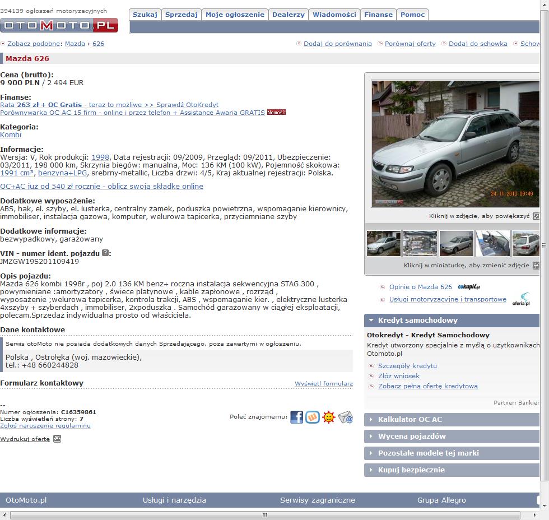
Task: Click Wydrukuj ofertę link
Action: (25, 439)
